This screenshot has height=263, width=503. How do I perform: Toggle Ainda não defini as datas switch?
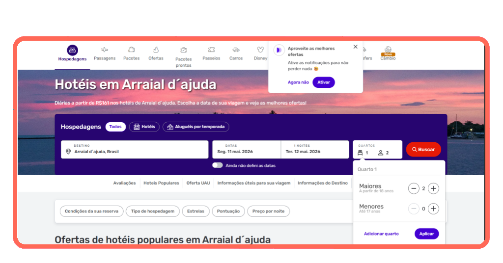[x=218, y=165]
